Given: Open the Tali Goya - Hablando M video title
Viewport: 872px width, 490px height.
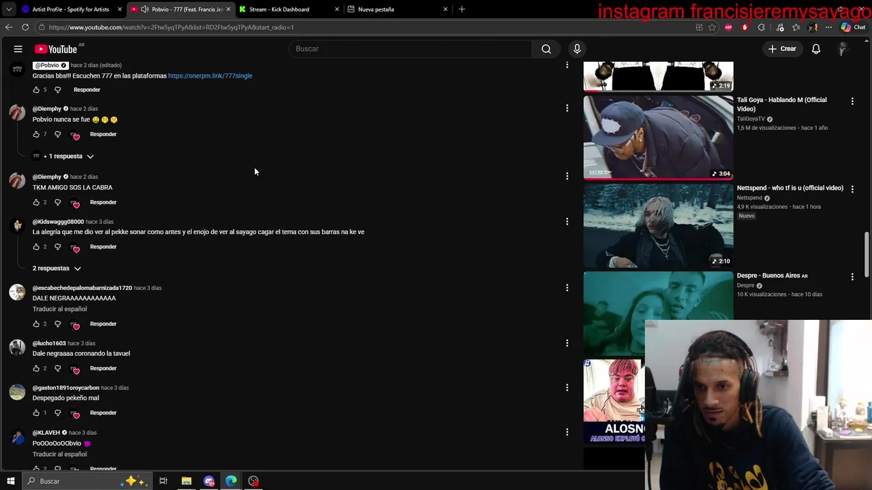Looking at the screenshot, I should point(781,104).
